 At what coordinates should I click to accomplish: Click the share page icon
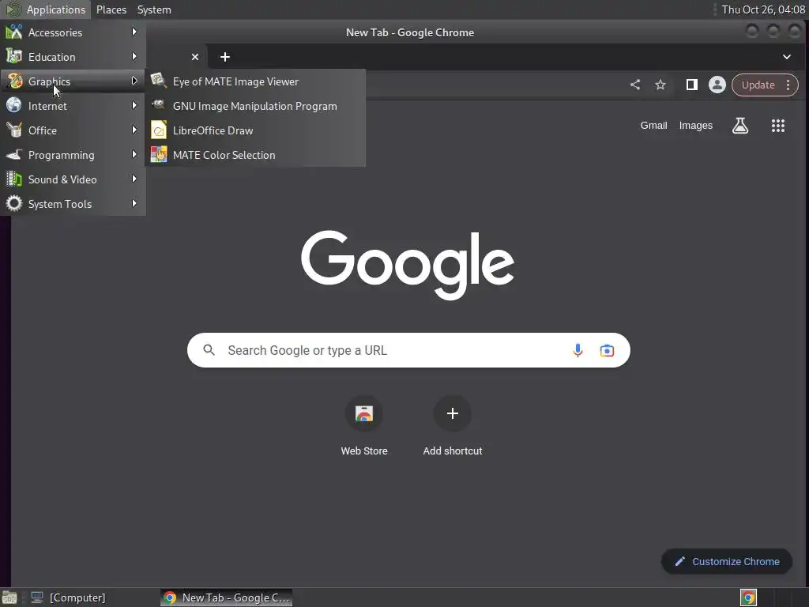tap(635, 85)
